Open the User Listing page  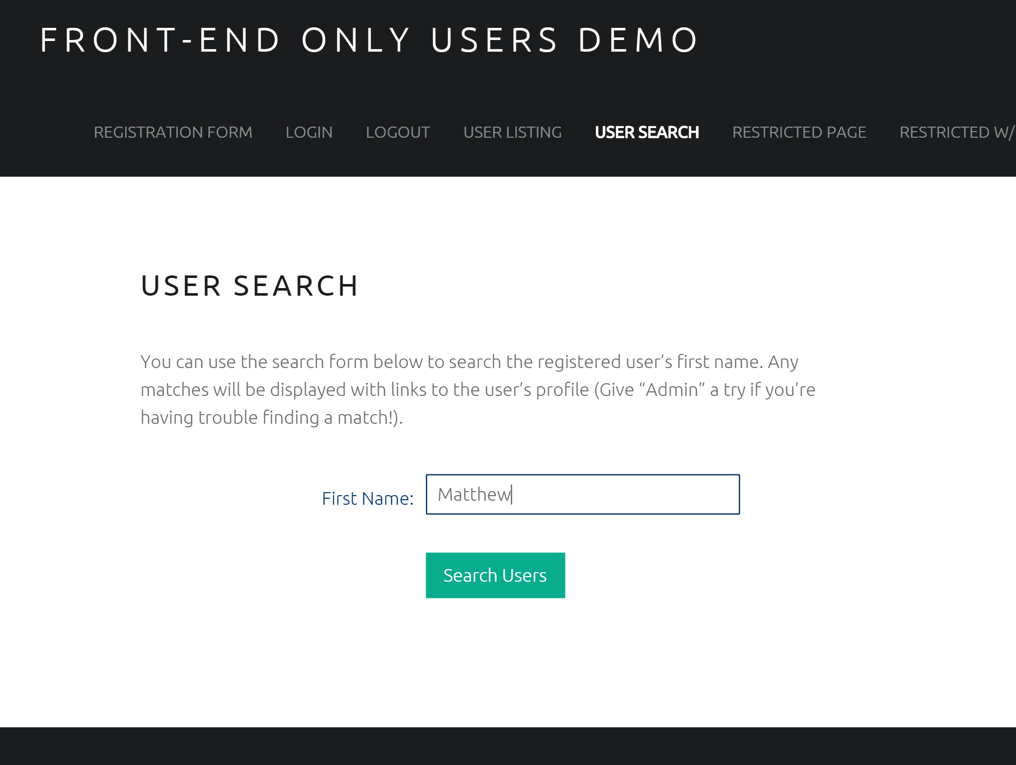point(512,132)
